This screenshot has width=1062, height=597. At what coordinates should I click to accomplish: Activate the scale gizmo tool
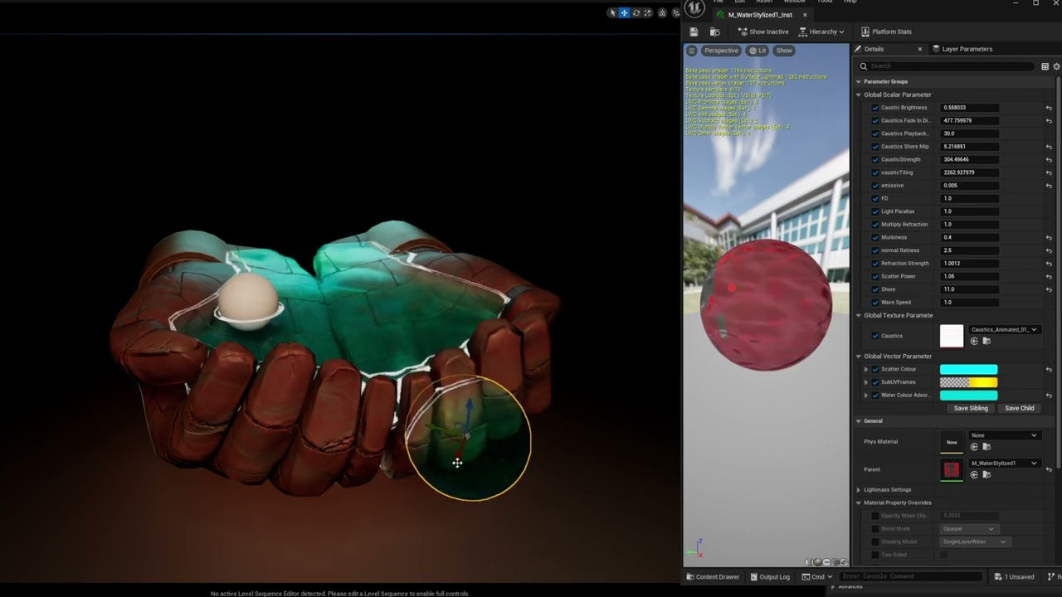point(648,12)
